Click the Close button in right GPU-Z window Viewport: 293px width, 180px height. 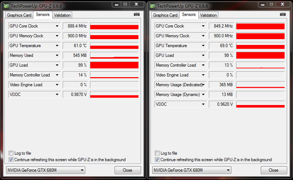[x=274, y=170]
